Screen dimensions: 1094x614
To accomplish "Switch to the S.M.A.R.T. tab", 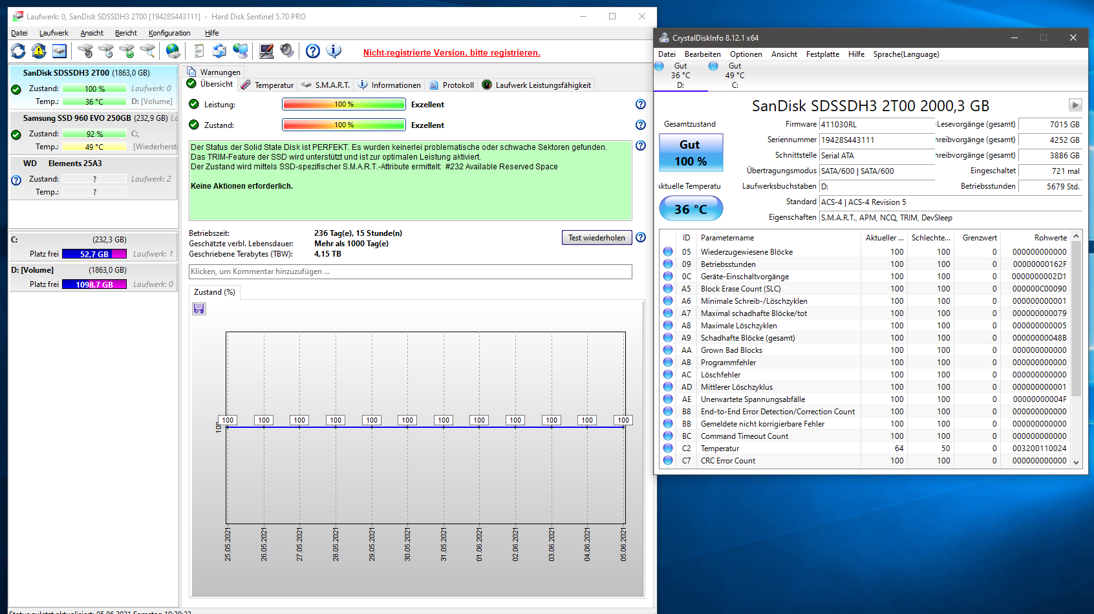I will click(x=327, y=85).
